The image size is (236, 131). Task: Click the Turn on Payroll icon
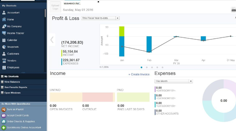pos(4,110)
